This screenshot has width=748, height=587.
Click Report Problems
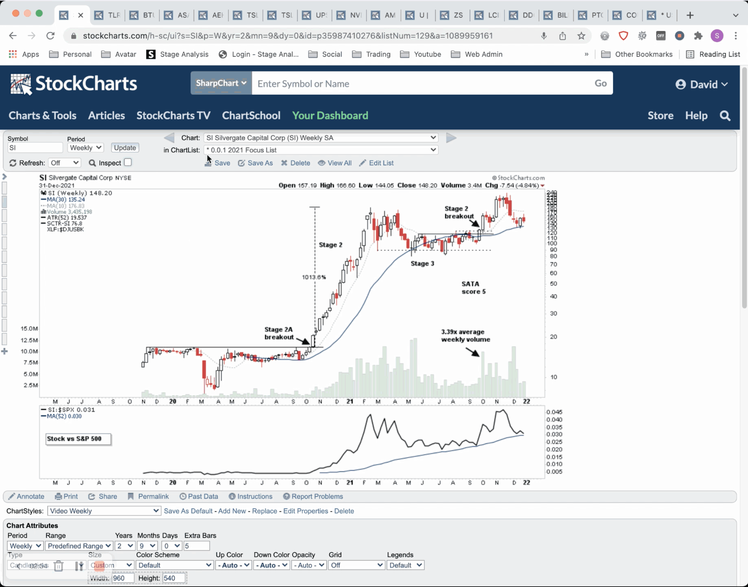tap(313, 496)
